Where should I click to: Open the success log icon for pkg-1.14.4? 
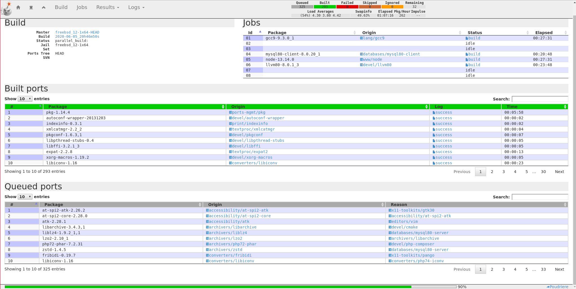pyautogui.click(x=434, y=113)
